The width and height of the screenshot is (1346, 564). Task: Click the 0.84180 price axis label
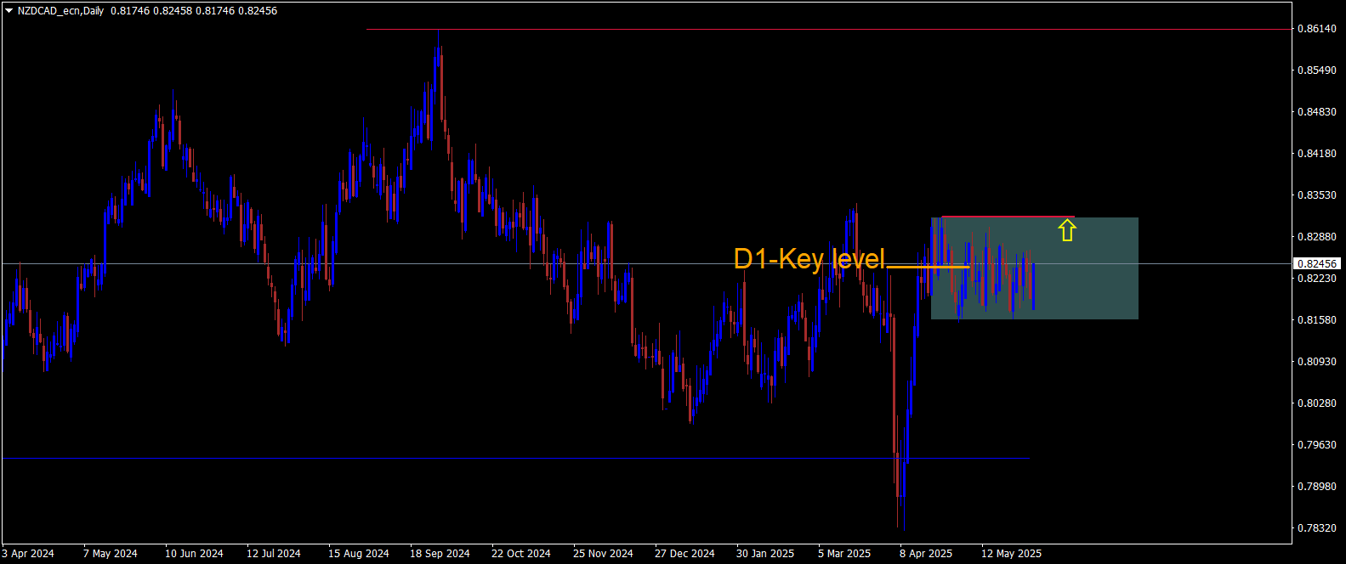click(1316, 154)
